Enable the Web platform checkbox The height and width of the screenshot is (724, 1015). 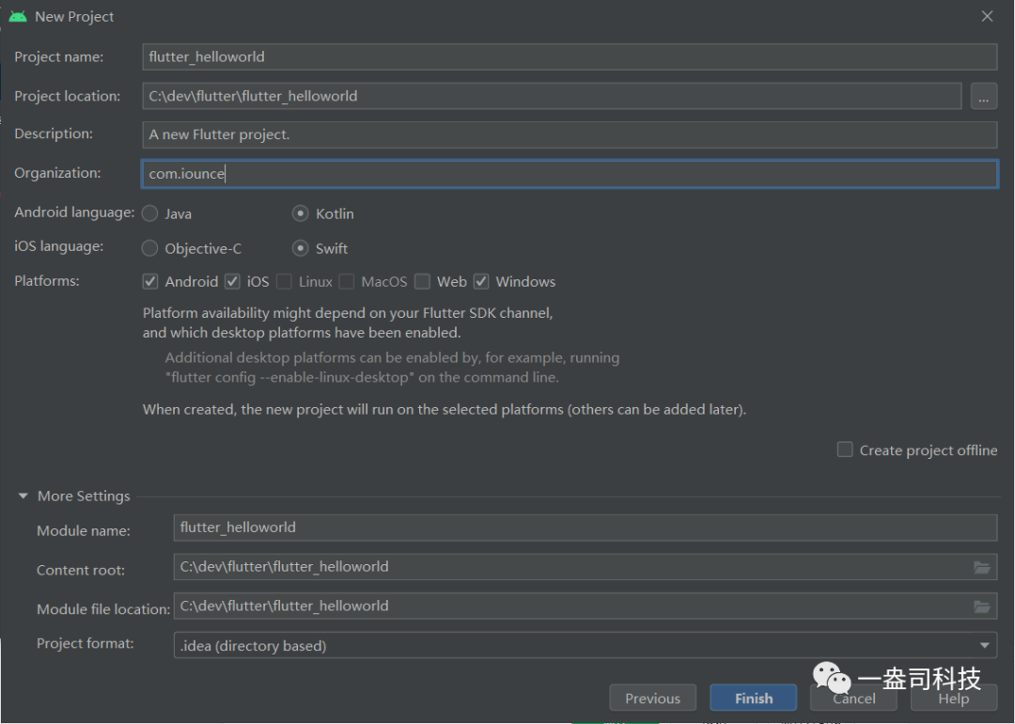pyautogui.click(x=423, y=281)
